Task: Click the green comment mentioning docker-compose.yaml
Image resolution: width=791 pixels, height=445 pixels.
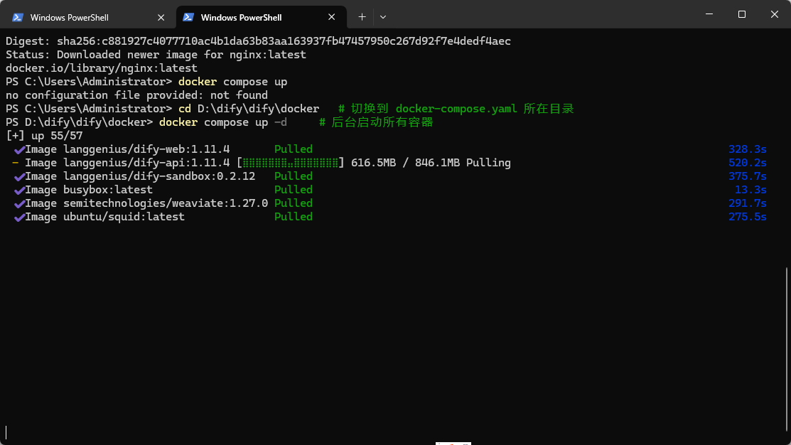Action: [x=456, y=109]
